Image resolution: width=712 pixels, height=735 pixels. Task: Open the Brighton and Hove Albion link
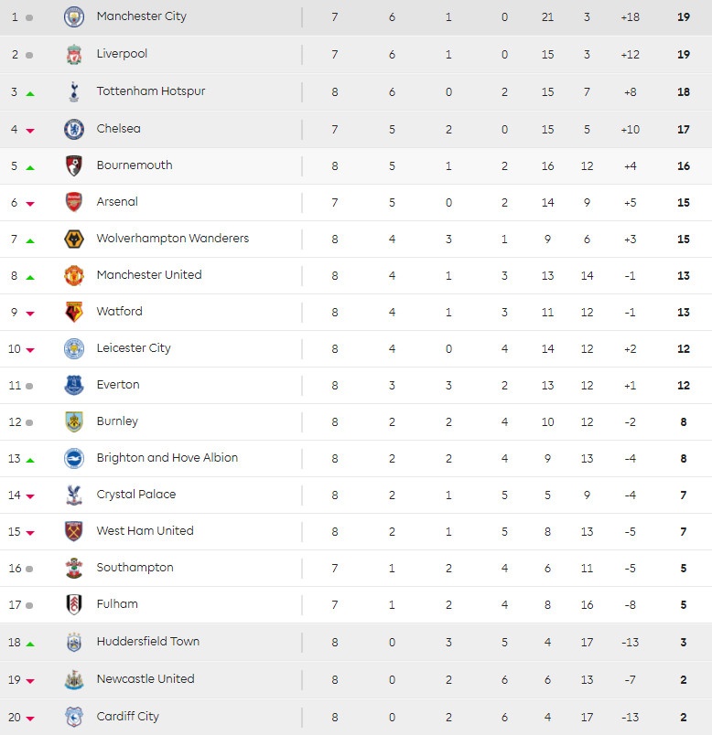(167, 458)
